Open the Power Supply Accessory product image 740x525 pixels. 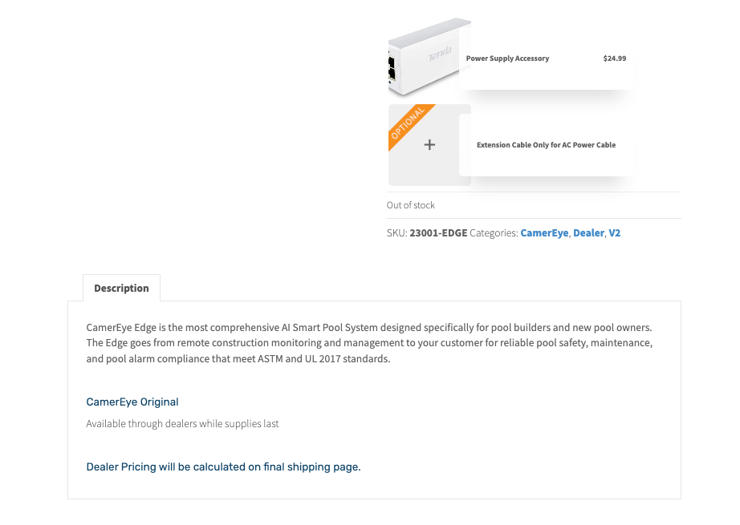click(x=424, y=58)
